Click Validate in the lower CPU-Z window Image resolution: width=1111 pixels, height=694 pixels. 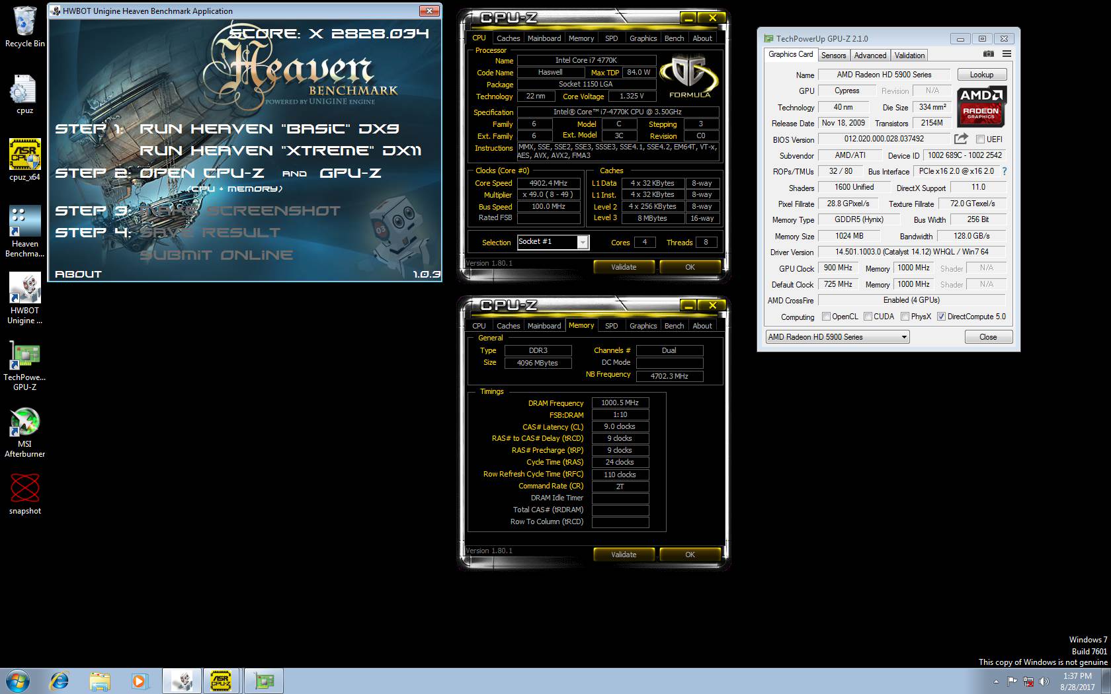(x=624, y=555)
